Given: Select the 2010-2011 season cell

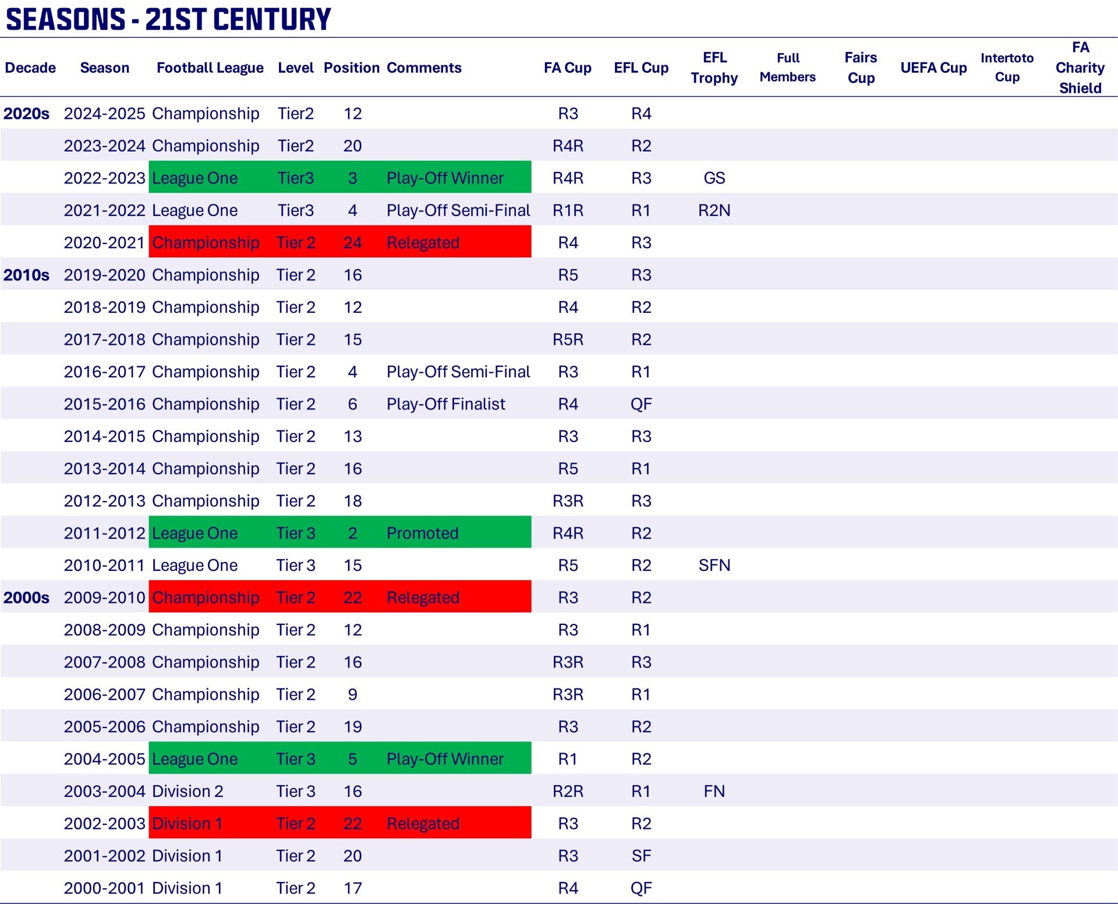Looking at the screenshot, I should (105, 565).
